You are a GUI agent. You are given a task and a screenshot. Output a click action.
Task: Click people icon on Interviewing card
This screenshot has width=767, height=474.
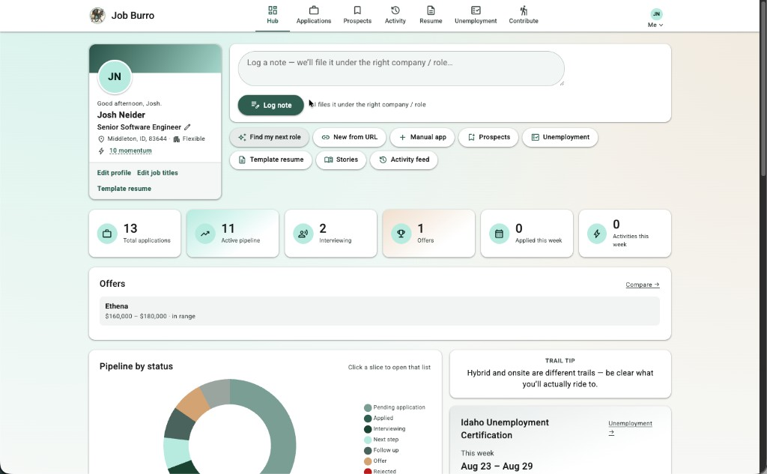[x=303, y=234]
